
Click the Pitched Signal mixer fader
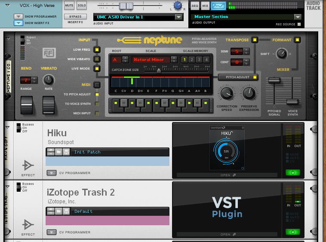click(x=274, y=80)
